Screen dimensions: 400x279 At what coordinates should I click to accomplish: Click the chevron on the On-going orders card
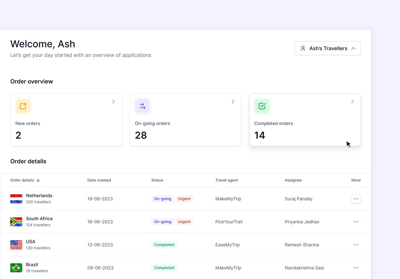pyautogui.click(x=233, y=102)
